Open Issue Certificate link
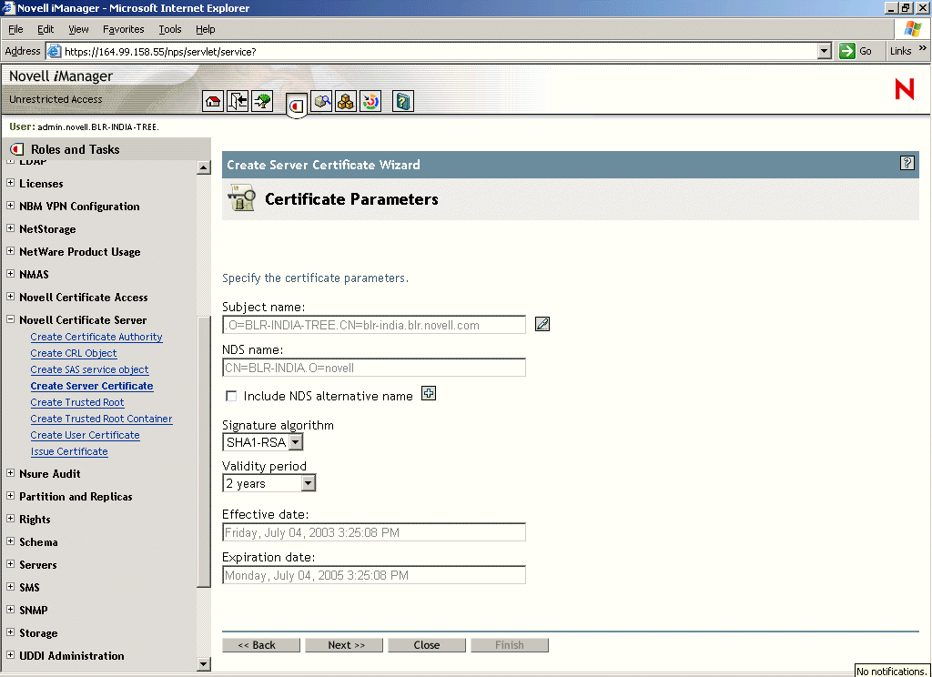Screen dimensions: 932x677 point(69,451)
